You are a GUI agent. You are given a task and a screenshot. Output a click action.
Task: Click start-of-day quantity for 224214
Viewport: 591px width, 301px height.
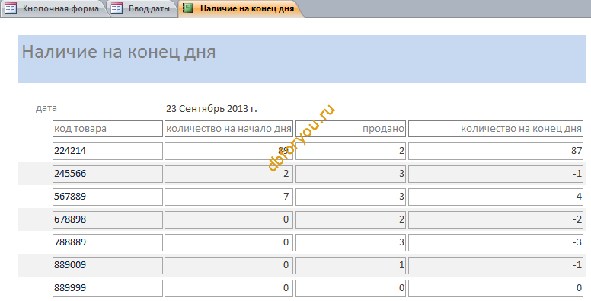click(x=228, y=151)
